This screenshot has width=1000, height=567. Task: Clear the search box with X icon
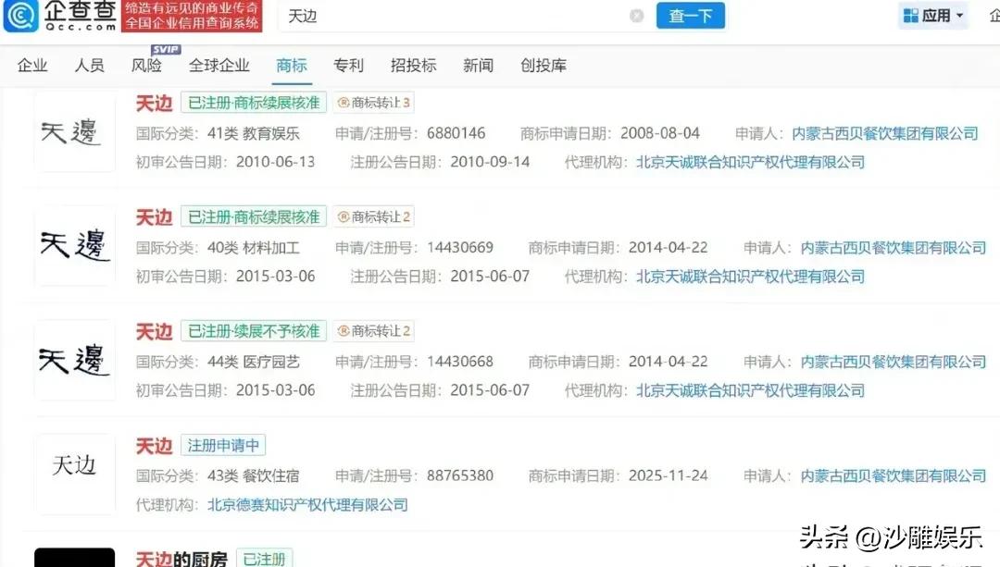click(636, 16)
